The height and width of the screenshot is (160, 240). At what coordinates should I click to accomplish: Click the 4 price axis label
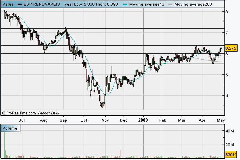[226, 96]
